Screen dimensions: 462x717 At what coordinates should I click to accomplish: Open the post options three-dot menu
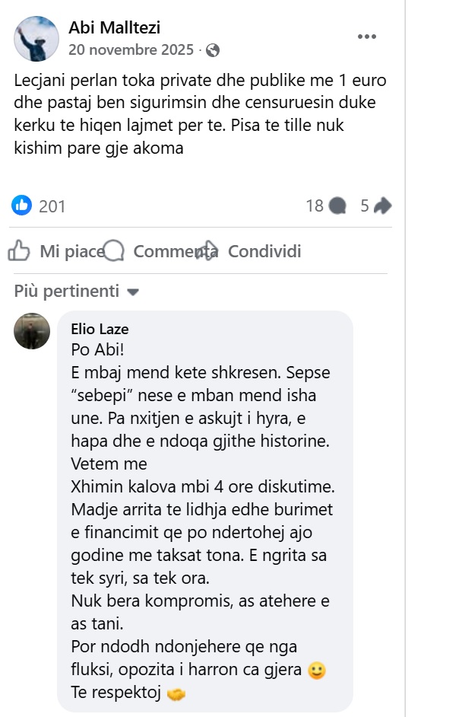click(366, 37)
